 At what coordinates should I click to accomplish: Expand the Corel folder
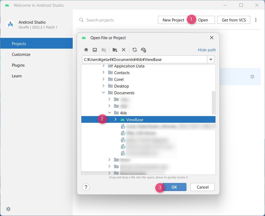click(103, 79)
